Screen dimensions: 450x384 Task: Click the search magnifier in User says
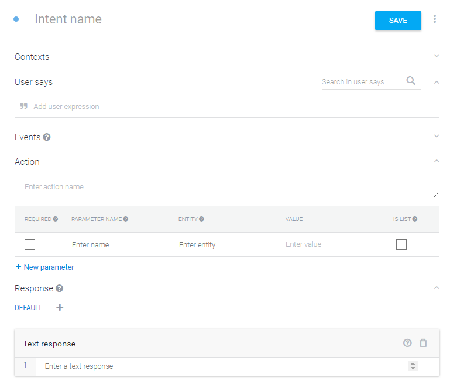(411, 81)
